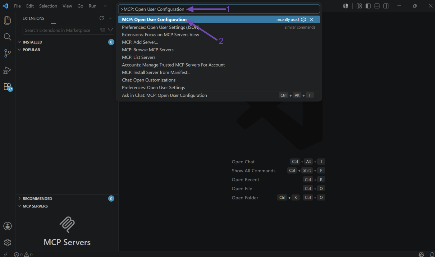Viewport: 435px width, 257px height.
Task: Minimize the VS Code window
Action: 400,6
